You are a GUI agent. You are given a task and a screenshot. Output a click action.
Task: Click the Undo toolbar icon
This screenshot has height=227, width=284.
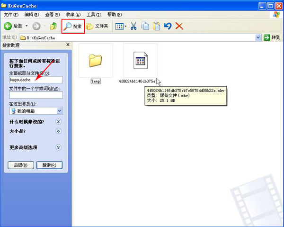pos(168,26)
